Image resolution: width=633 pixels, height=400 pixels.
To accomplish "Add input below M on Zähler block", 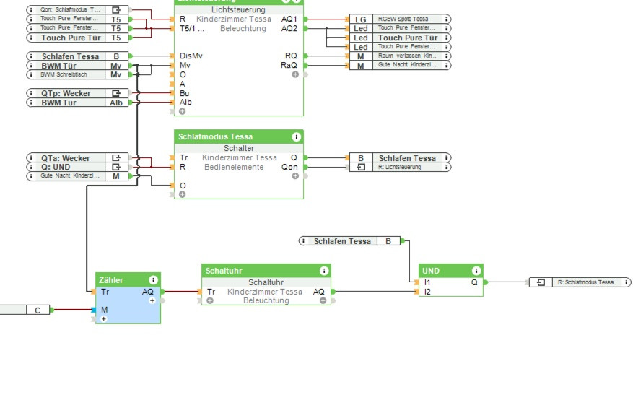I will [104, 319].
